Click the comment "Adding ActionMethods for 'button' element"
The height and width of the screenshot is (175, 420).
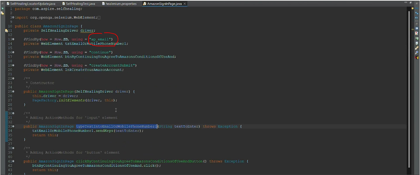tap(75, 153)
